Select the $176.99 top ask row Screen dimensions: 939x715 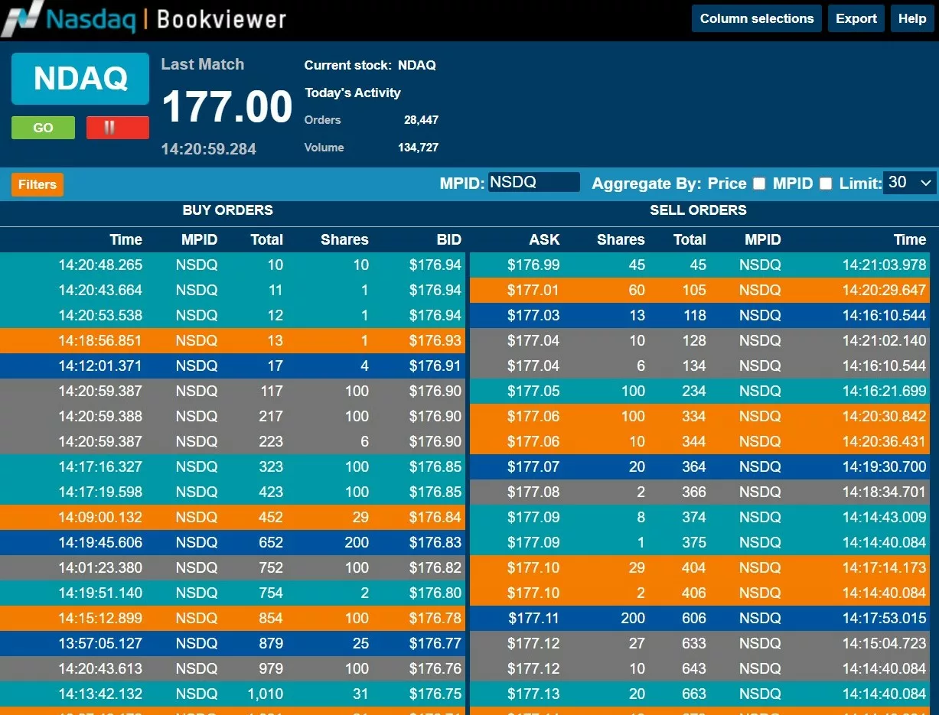point(699,265)
